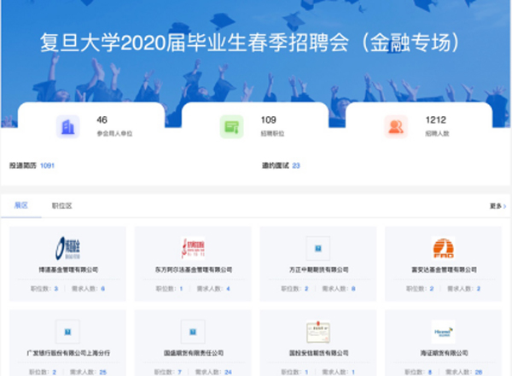Click the 投递简历 1091 count link

pyautogui.click(x=47, y=165)
